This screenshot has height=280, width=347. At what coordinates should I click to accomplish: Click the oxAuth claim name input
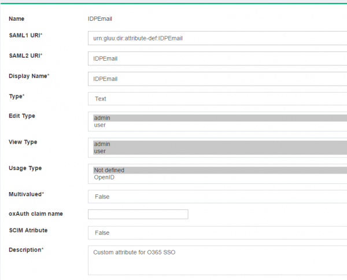pyautogui.click(x=138, y=215)
